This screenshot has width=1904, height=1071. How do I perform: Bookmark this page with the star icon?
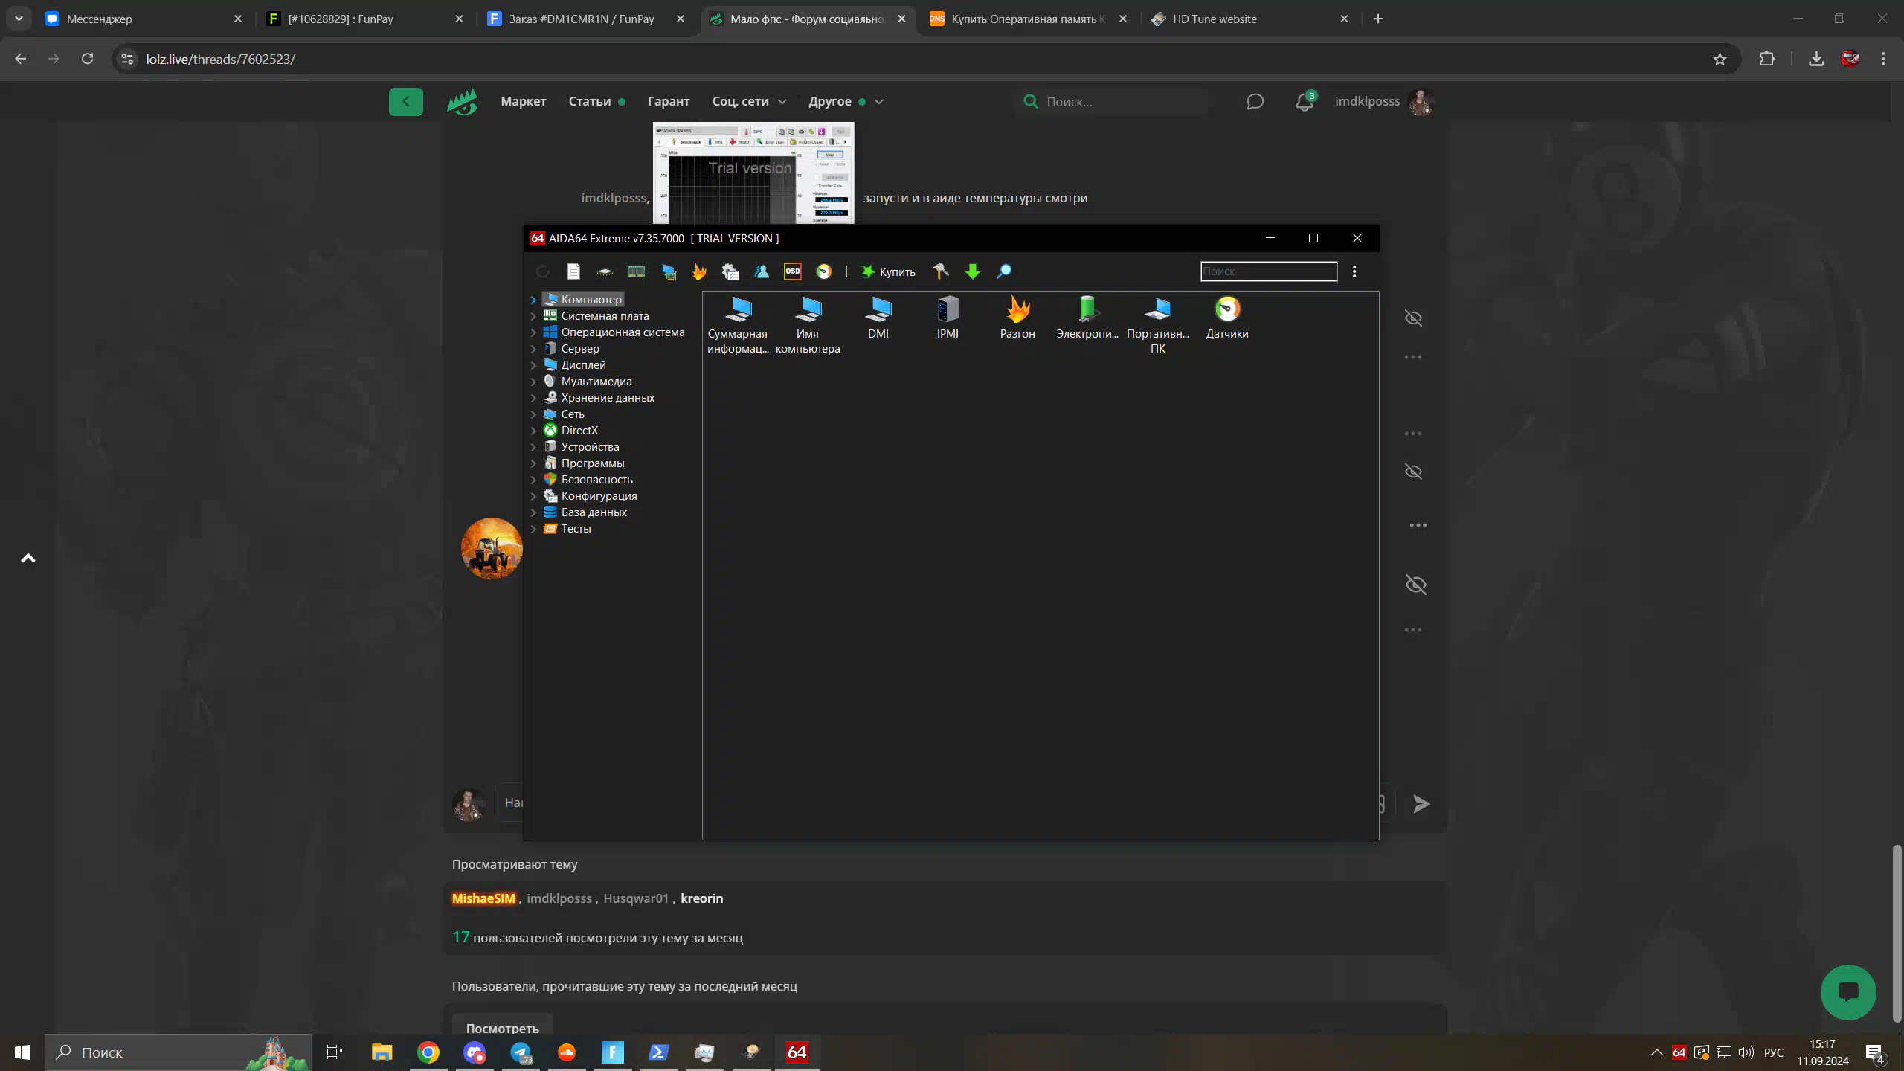(1720, 59)
